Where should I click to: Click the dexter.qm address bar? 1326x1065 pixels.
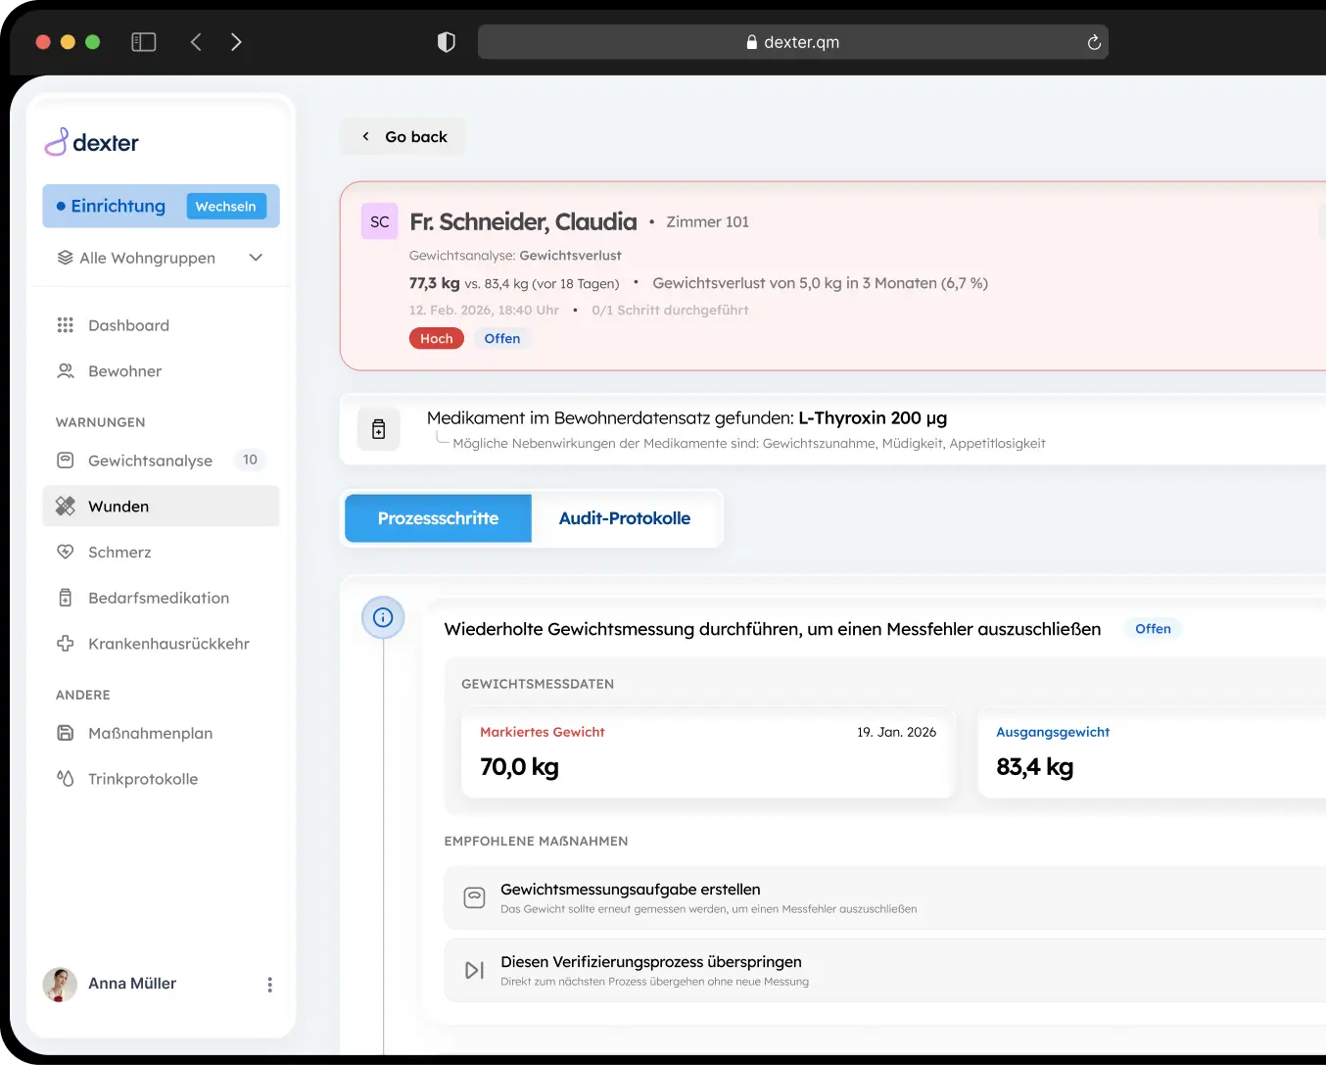792,42
